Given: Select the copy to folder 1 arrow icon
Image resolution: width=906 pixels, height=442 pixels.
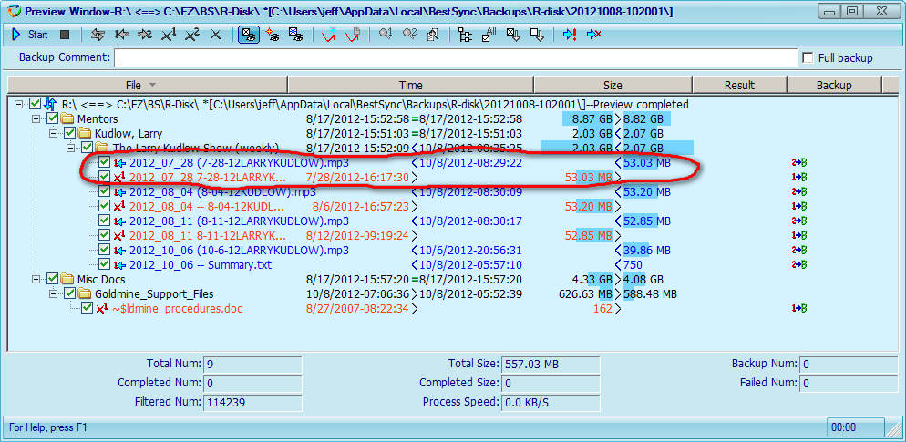Looking at the screenshot, I should point(121,35).
